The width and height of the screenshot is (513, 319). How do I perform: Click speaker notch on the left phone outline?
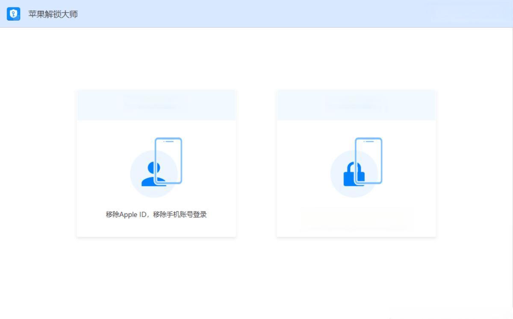click(x=169, y=141)
